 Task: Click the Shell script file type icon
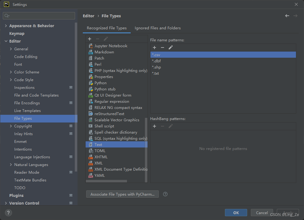[91, 126]
